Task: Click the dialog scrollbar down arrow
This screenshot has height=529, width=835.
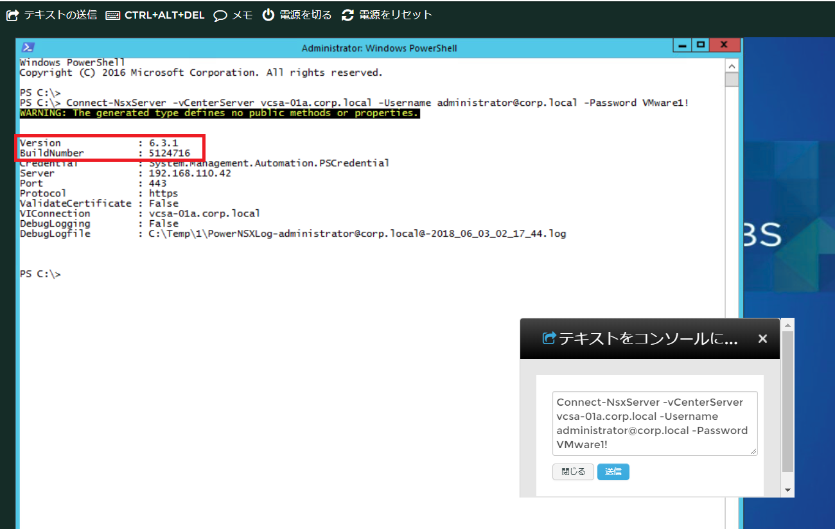Action: pyautogui.click(x=788, y=490)
